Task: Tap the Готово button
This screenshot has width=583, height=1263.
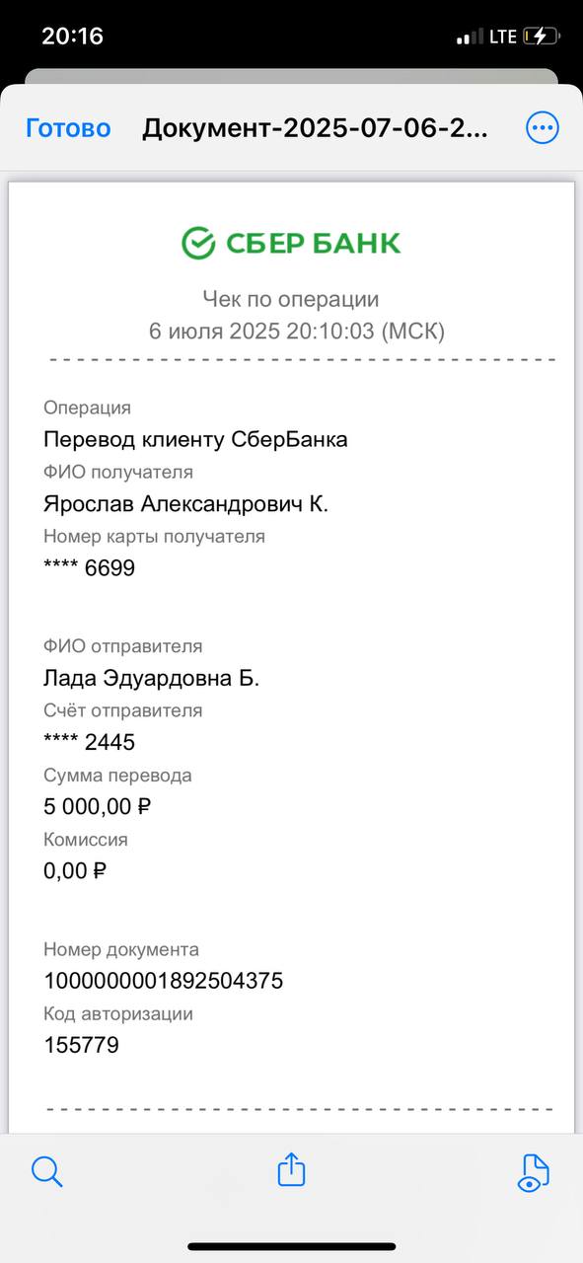Action: [68, 128]
